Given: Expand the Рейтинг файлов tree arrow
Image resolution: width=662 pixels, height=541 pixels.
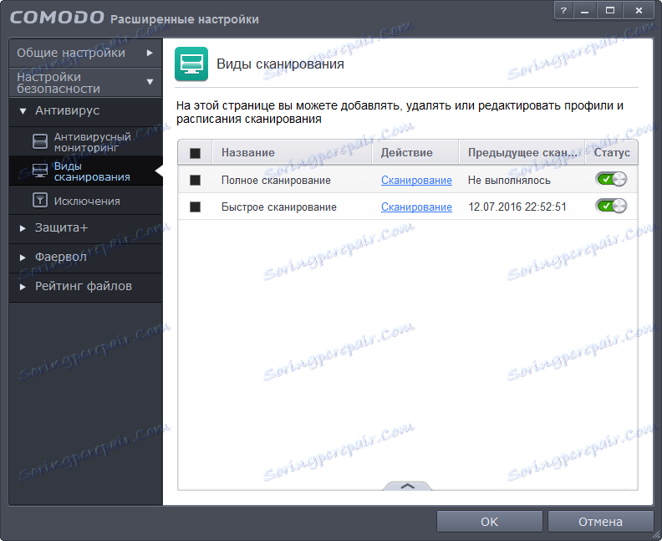Looking at the screenshot, I should click(x=23, y=287).
